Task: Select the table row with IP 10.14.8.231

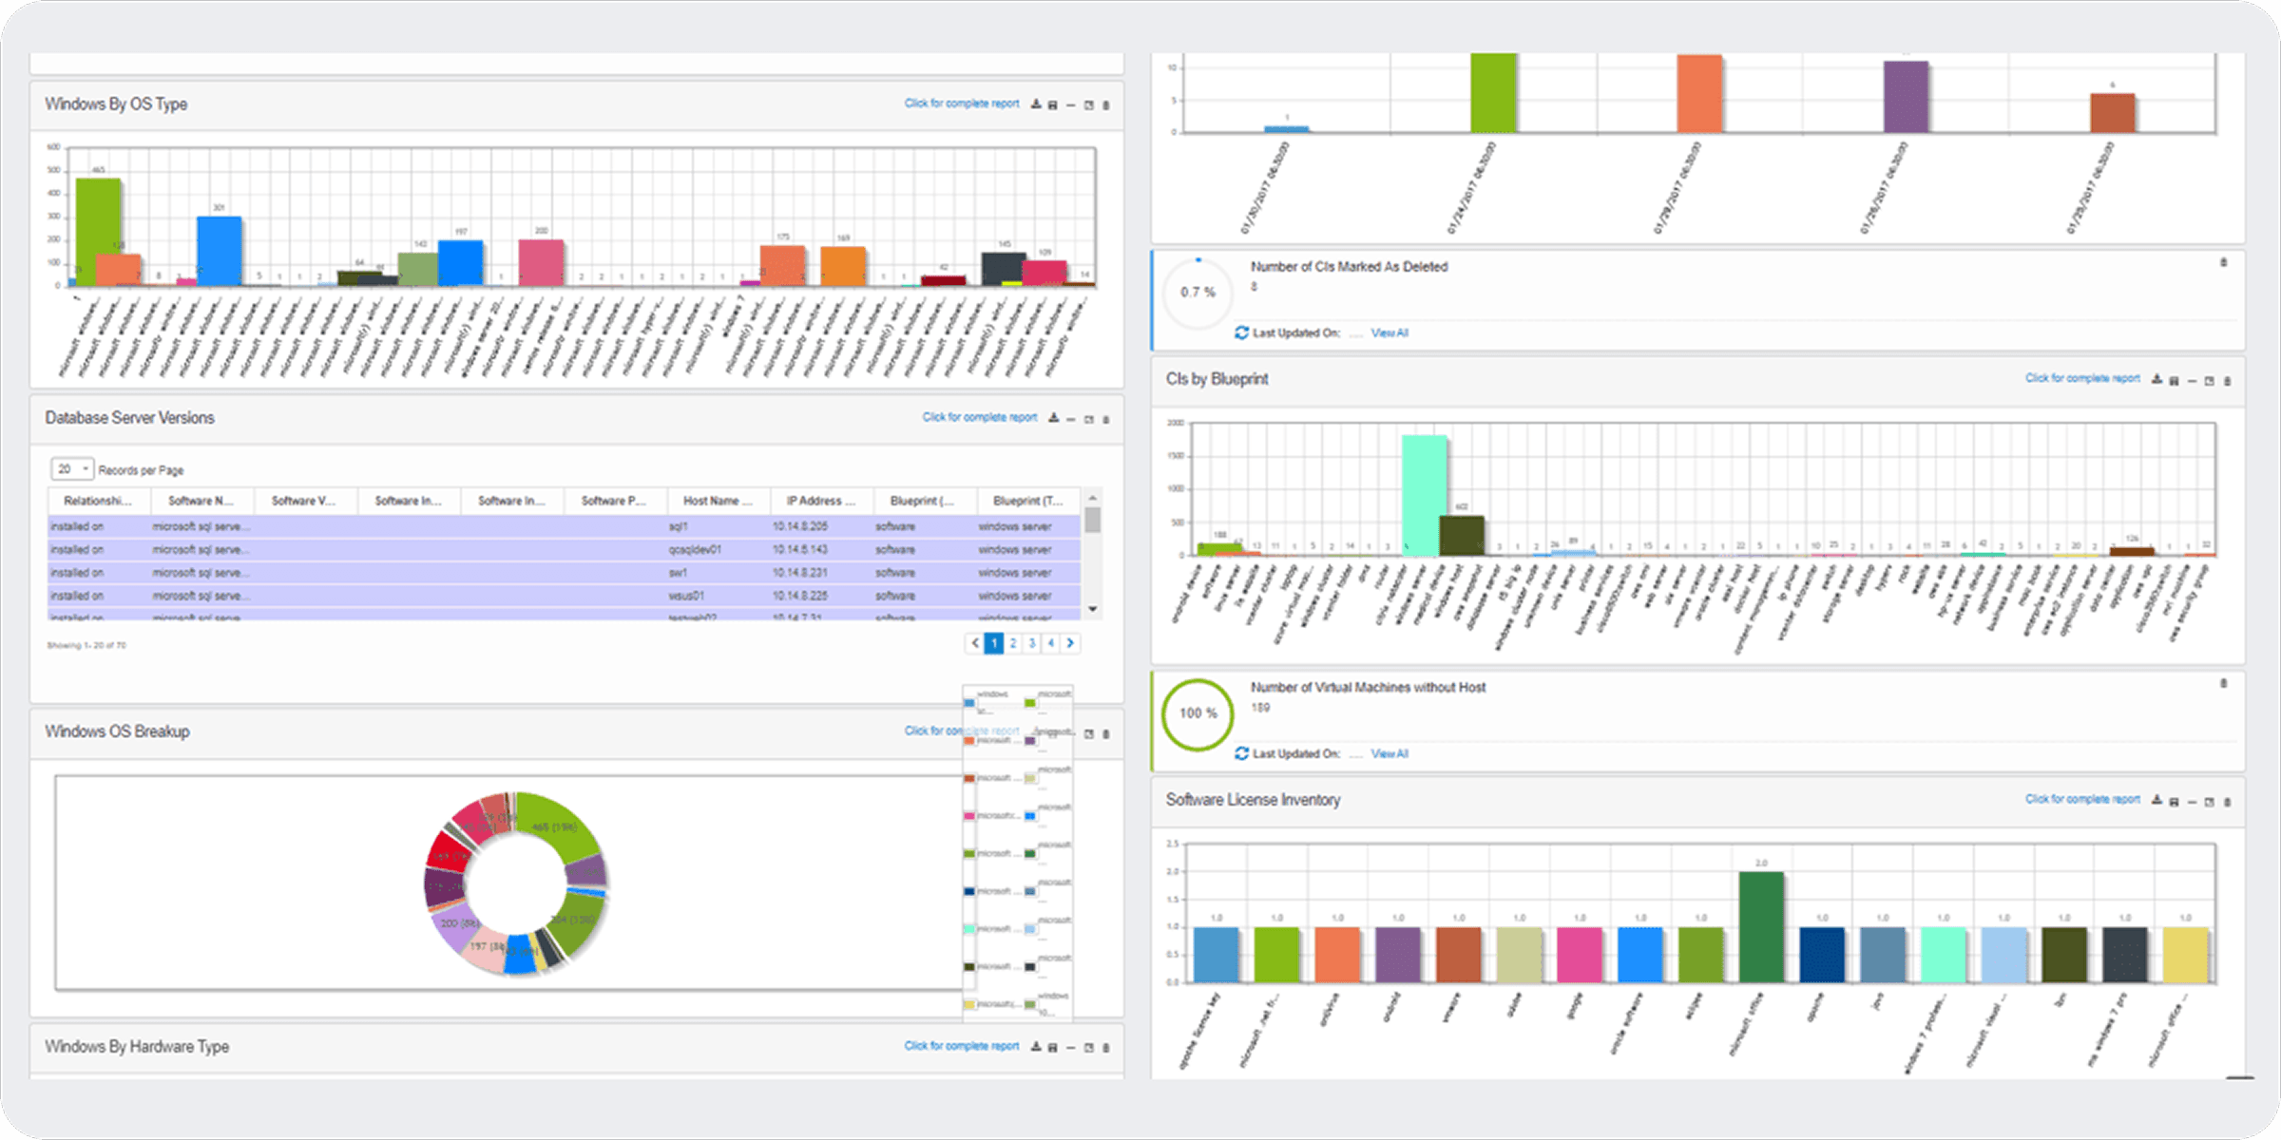Action: (565, 573)
